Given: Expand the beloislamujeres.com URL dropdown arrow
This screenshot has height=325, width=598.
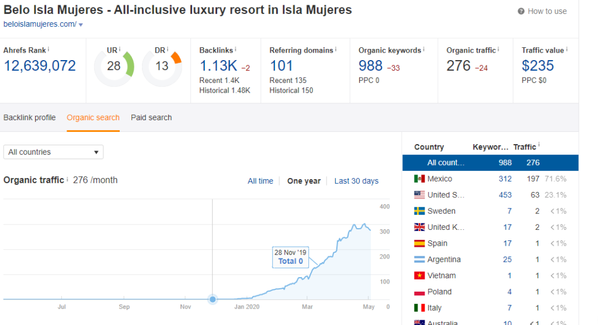Looking at the screenshot, I should [x=81, y=25].
